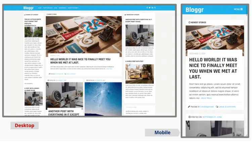This screenshot has width=252, height=142.
Task: Open desktop Hello World post title
Action: [80, 61]
